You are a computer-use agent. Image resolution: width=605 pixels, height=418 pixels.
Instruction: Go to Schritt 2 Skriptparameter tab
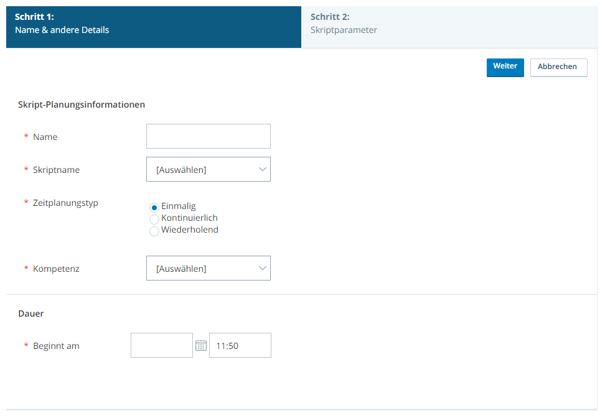pyautogui.click(x=449, y=27)
